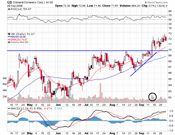Click the horizontal blue resistance line at 70
This screenshot has height=135, width=175.
point(88,51)
